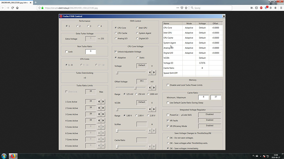Image resolution: width=284 pixels, height=159 pixels.
Task: Open the library icon in Firefox toolbar
Action: (252, 8)
